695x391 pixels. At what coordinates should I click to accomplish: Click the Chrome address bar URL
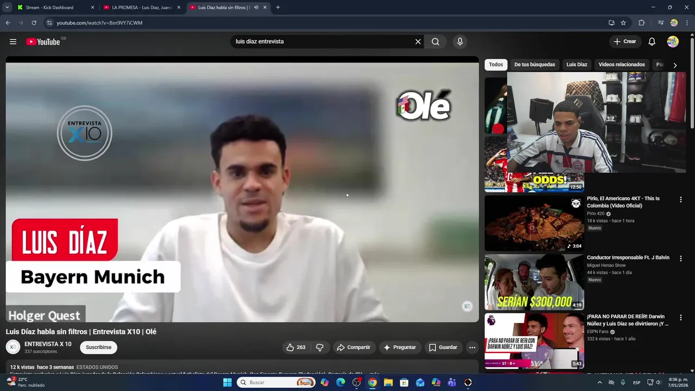click(x=99, y=23)
